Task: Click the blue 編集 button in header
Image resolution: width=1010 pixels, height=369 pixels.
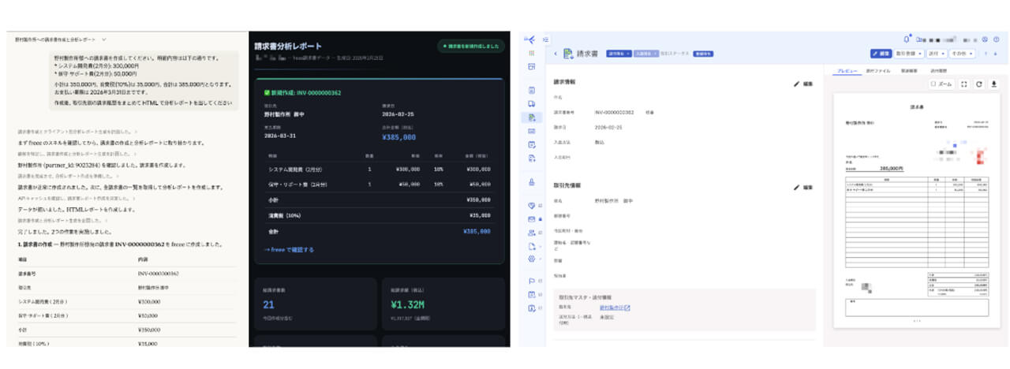Action: (x=881, y=54)
